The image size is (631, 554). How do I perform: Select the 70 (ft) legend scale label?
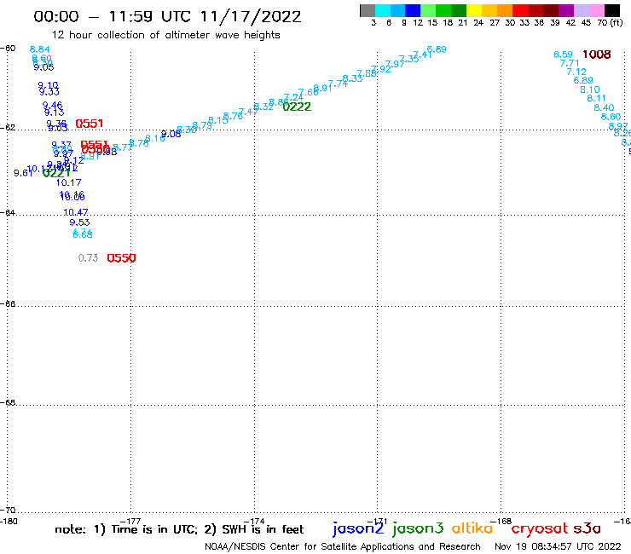pos(610,23)
